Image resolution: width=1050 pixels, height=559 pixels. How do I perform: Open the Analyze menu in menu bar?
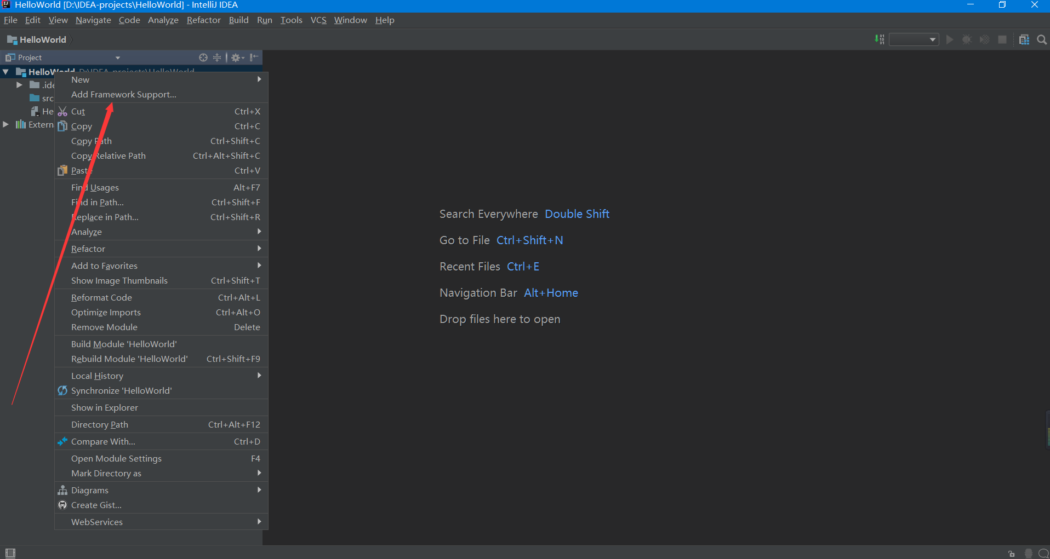point(163,20)
